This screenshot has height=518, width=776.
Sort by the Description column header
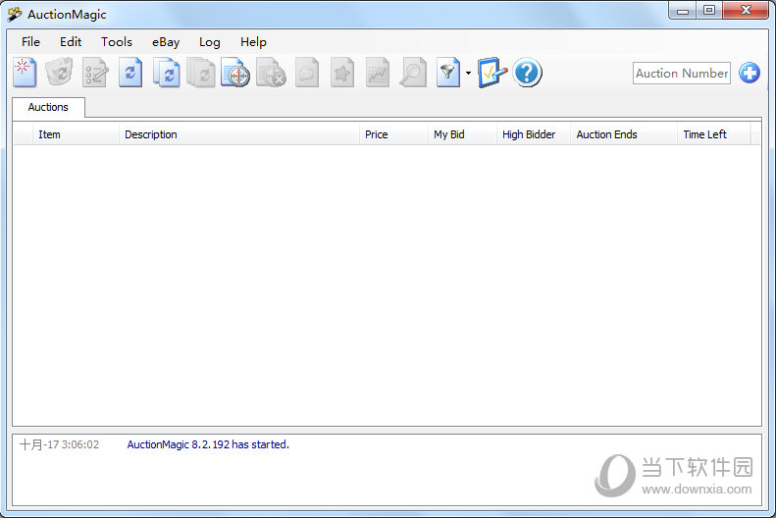[239, 134]
